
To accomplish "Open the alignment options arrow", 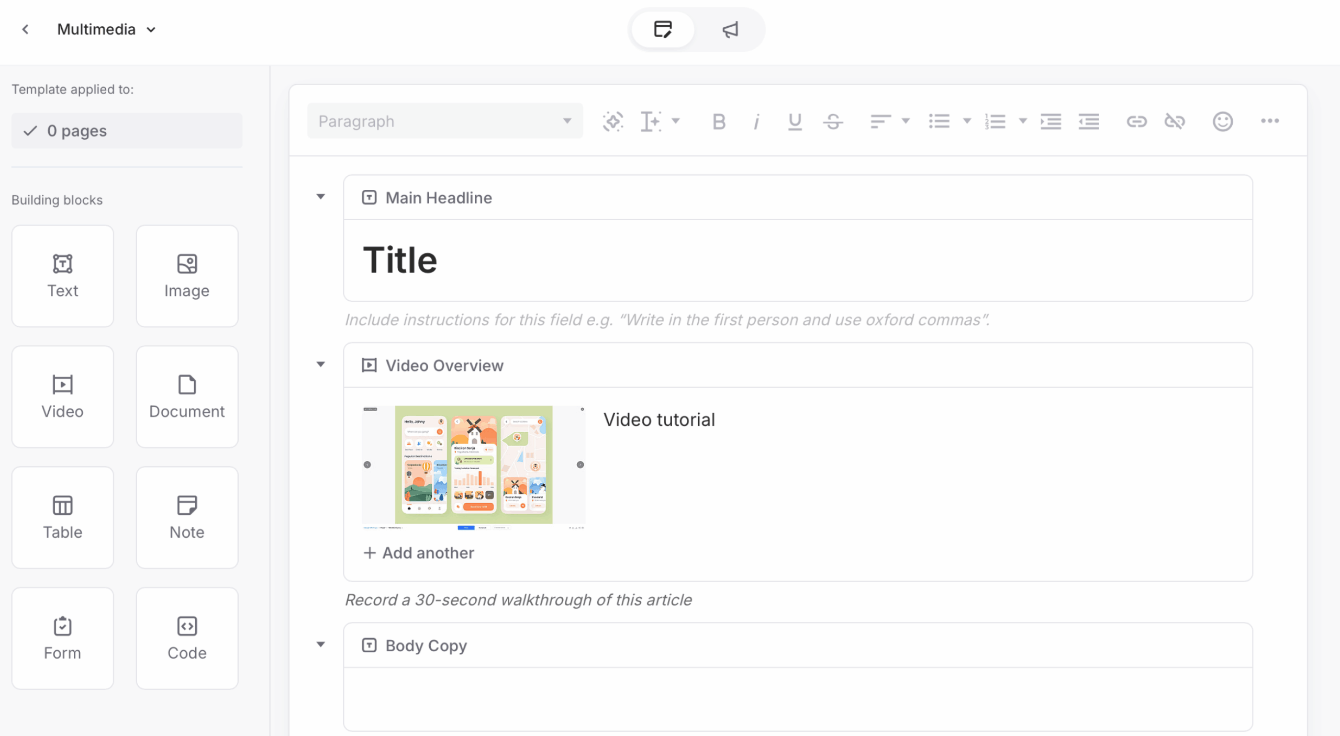I will click(x=906, y=121).
